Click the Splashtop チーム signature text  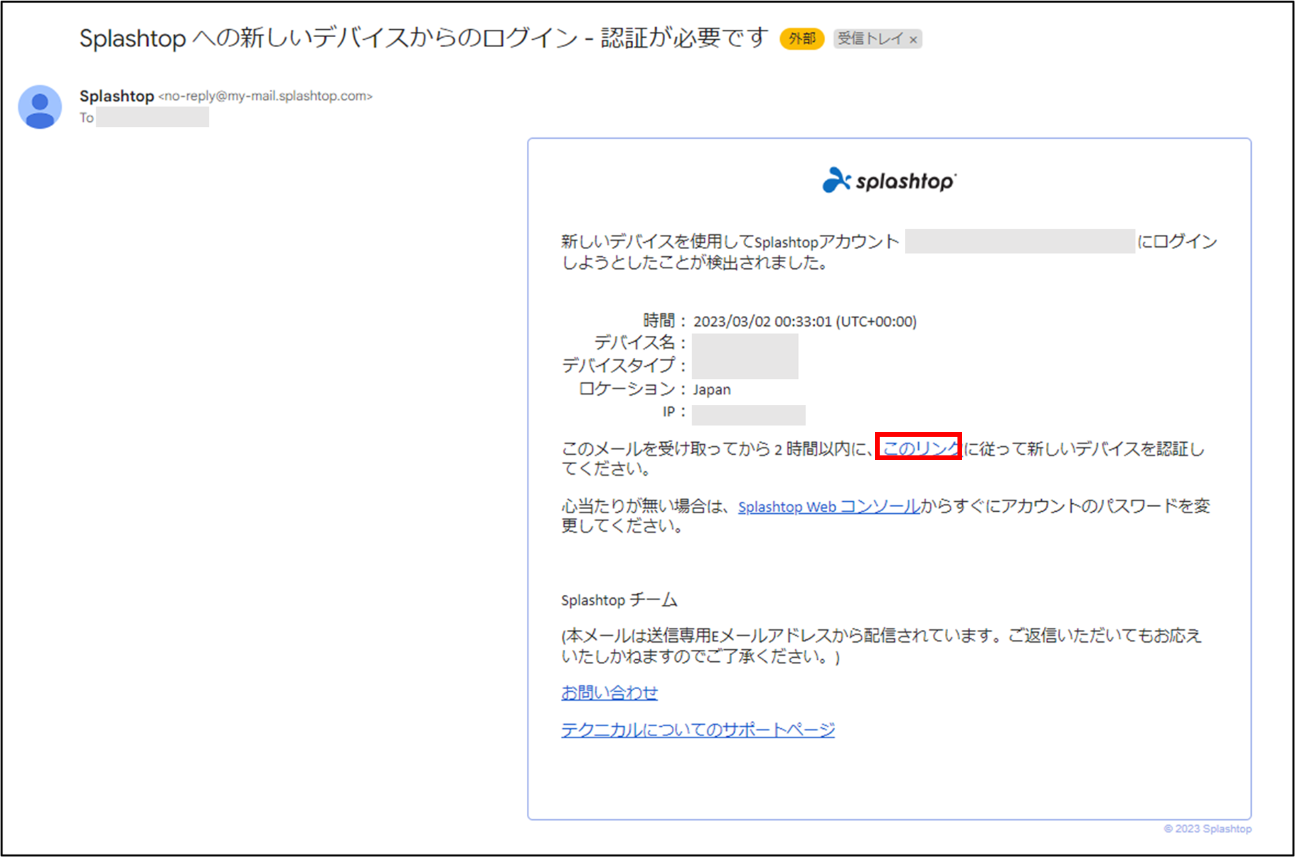point(619,599)
